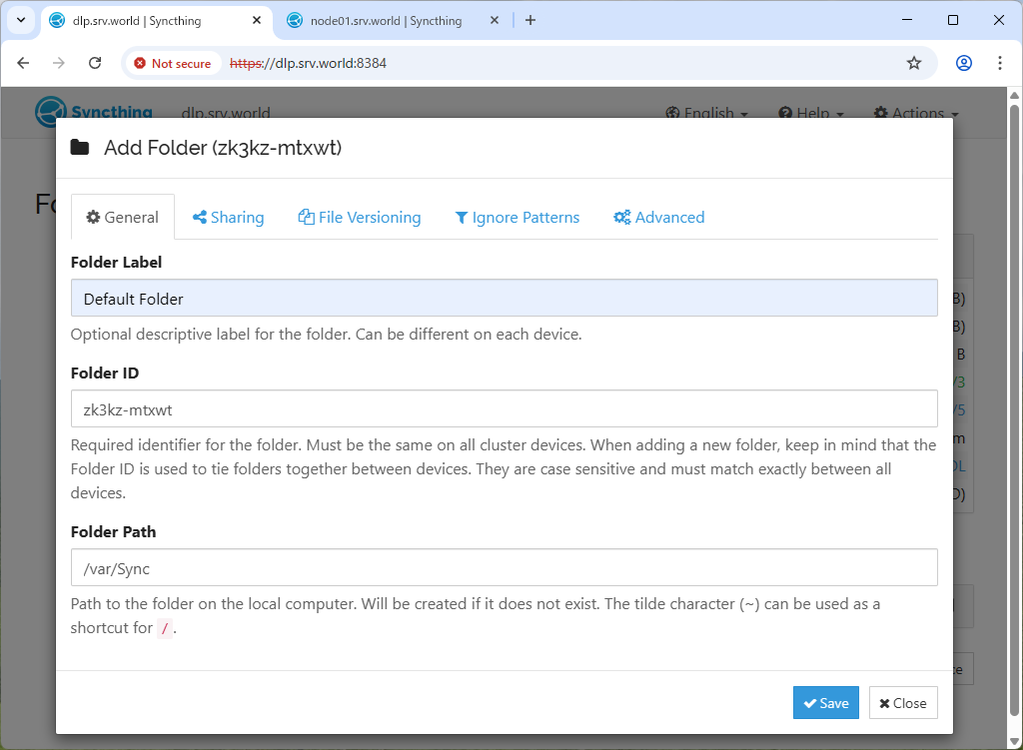The height and width of the screenshot is (750, 1023).
Task: Click the Not secure site indicator
Action: 172,63
